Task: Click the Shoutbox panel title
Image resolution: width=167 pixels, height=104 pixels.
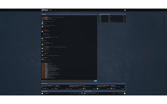Action: [x=44, y=14]
